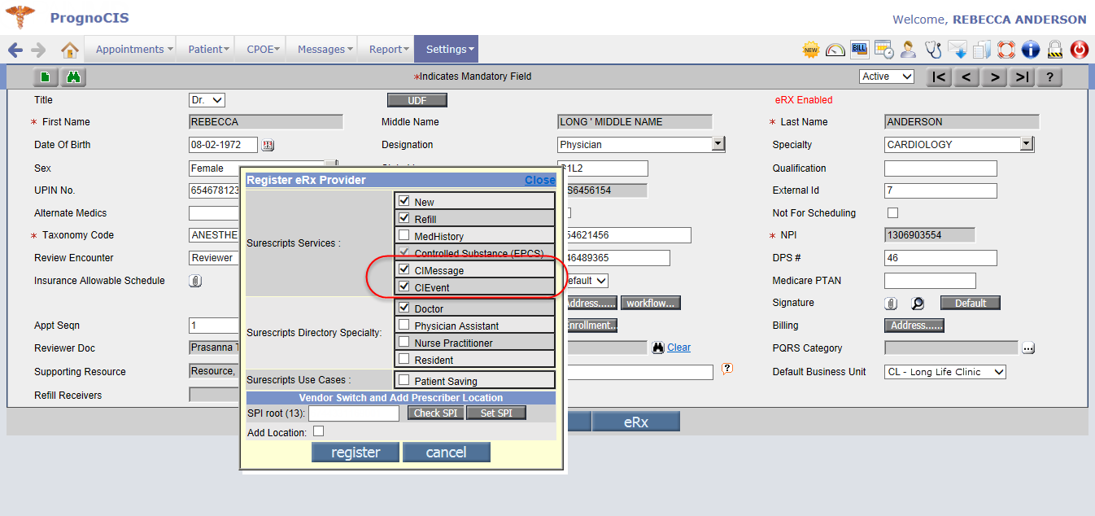Click the person user icon in toolbar
This screenshot has height=516, width=1095.
coord(909,50)
